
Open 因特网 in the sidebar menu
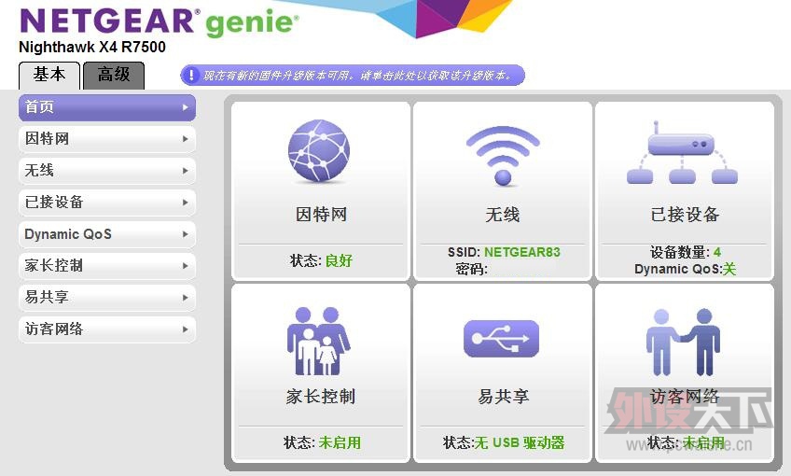point(107,139)
